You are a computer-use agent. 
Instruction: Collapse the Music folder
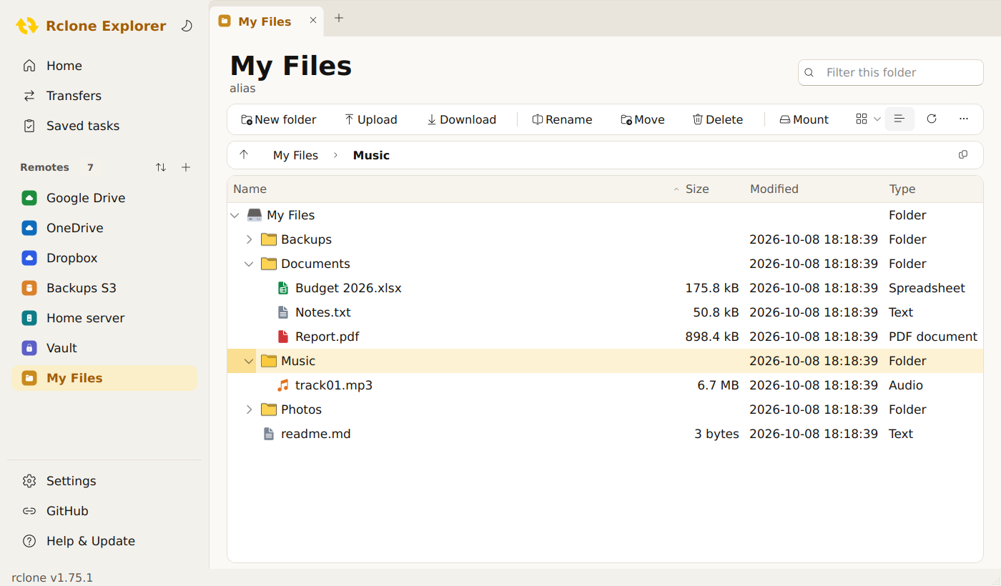[249, 361]
